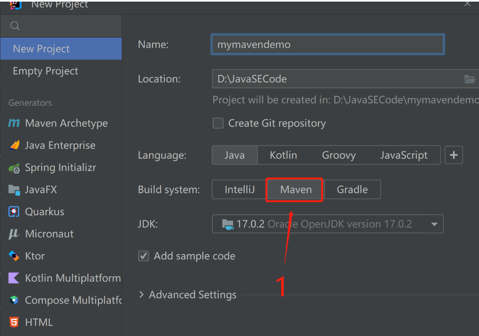
Task: Click the Java Enterprise generator icon
Action: click(14, 145)
